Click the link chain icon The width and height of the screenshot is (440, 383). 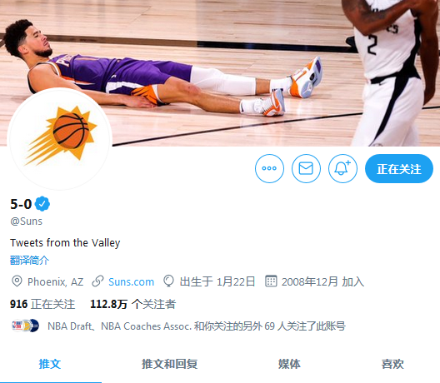97,281
